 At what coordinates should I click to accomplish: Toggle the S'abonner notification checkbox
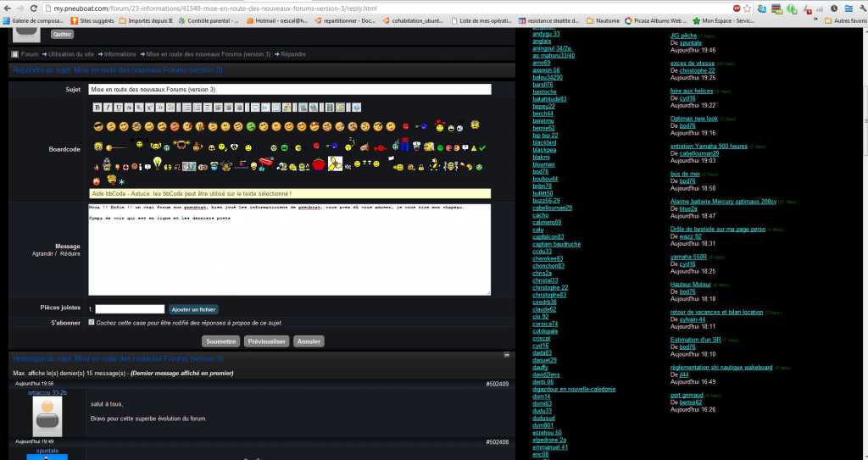[92, 322]
